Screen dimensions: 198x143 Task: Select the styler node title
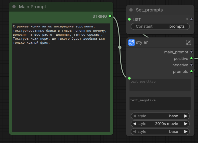(x=142, y=42)
